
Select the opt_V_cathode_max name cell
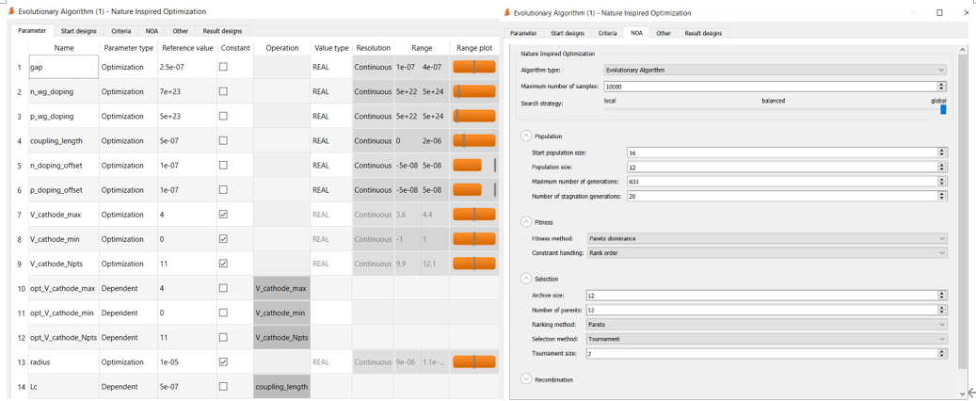pos(63,288)
